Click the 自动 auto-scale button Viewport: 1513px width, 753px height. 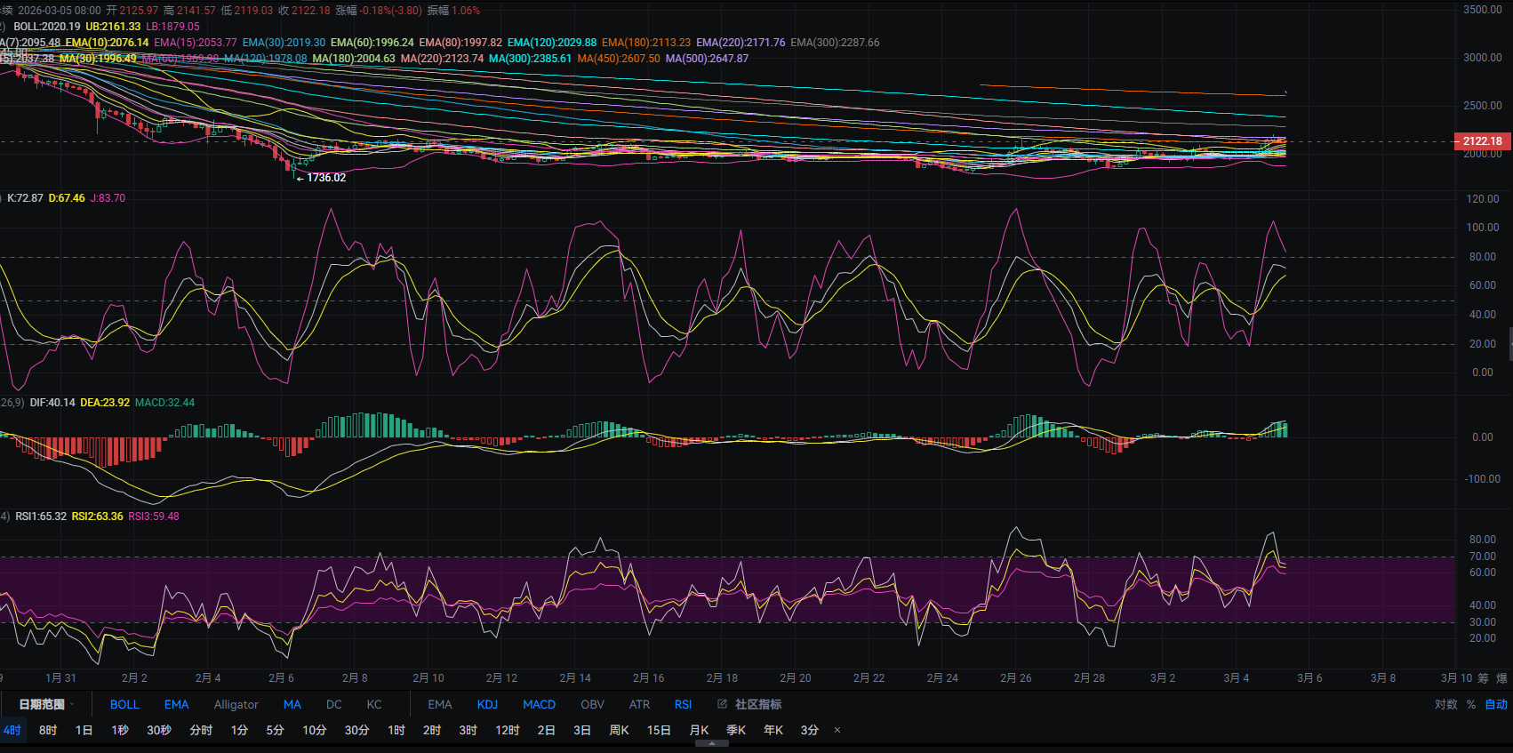(x=1496, y=704)
